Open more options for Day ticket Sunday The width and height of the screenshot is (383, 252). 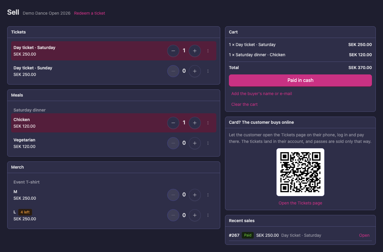click(208, 71)
